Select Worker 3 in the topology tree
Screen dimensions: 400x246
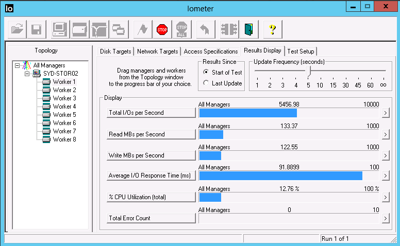coord(64,98)
